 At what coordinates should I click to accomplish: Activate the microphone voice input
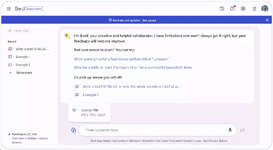point(230,130)
